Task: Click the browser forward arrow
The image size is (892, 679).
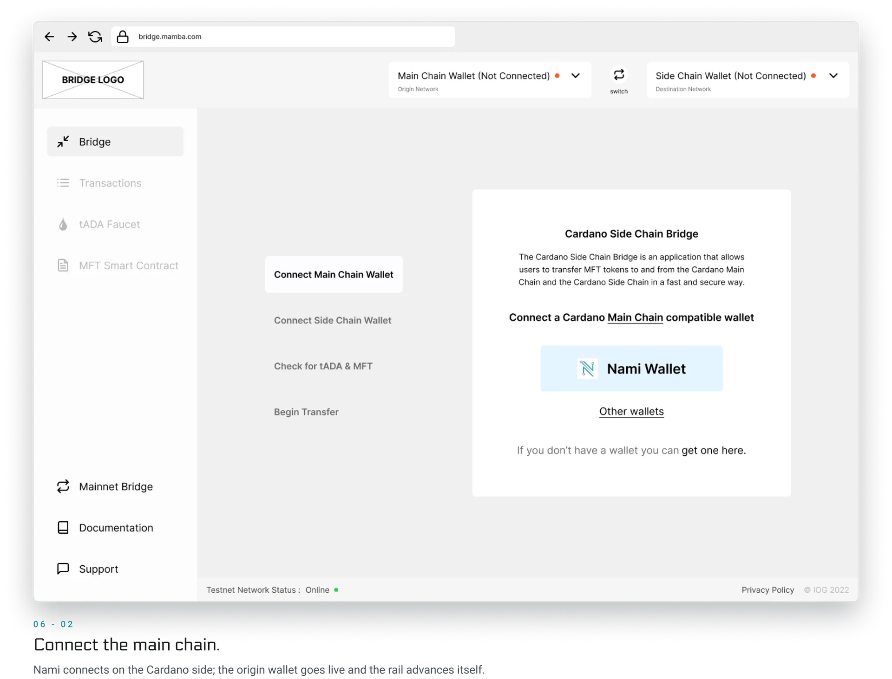Action: coord(72,37)
